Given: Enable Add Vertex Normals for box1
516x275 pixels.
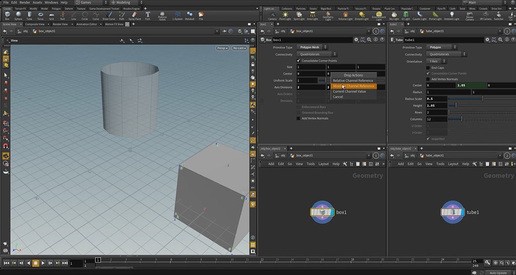Looking at the screenshot, I should [x=298, y=119].
